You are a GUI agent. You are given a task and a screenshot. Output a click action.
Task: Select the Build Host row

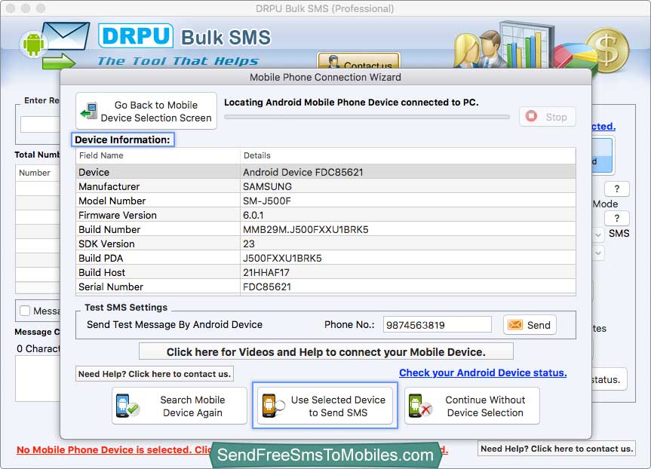pos(326,272)
